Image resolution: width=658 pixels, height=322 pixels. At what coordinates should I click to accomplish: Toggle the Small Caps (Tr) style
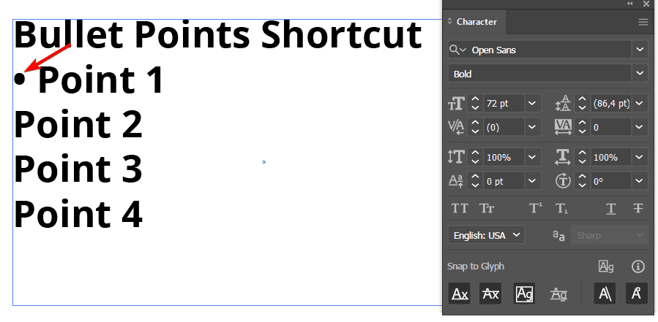pos(487,208)
